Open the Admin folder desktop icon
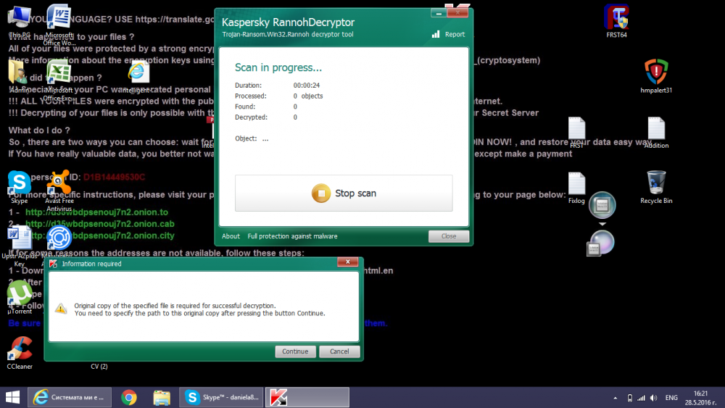The image size is (725, 408). pos(19,76)
